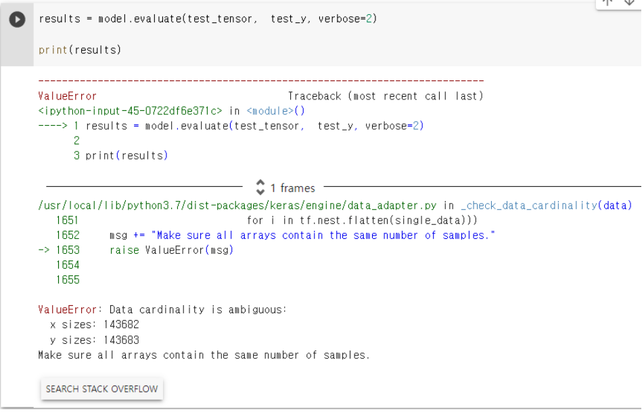This screenshot has height=412, width=644.
Task: Run the cell with the play button
Action: pos(17,20)
